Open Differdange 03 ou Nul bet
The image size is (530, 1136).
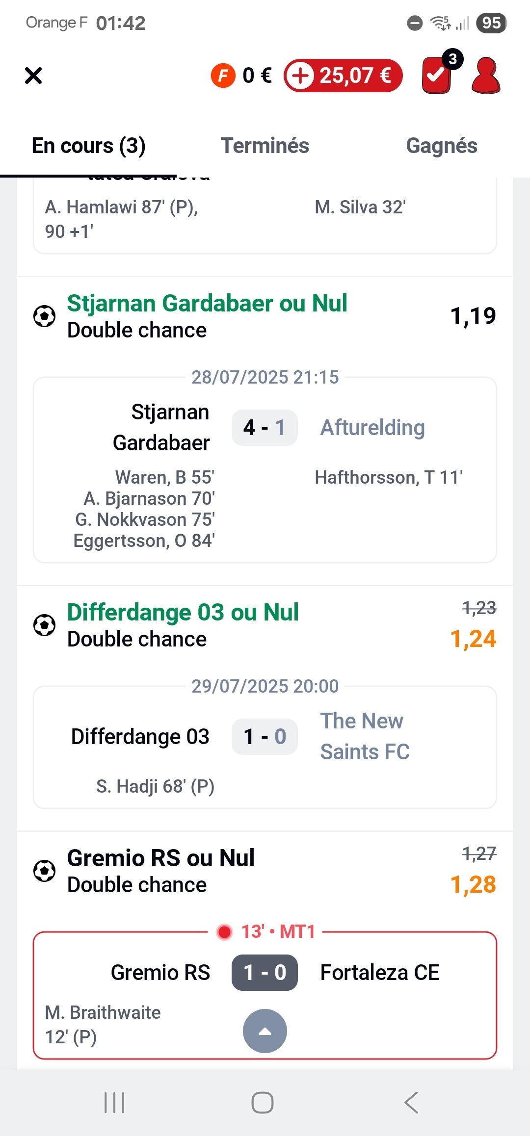pyautogui.click(x=183, y=613)
